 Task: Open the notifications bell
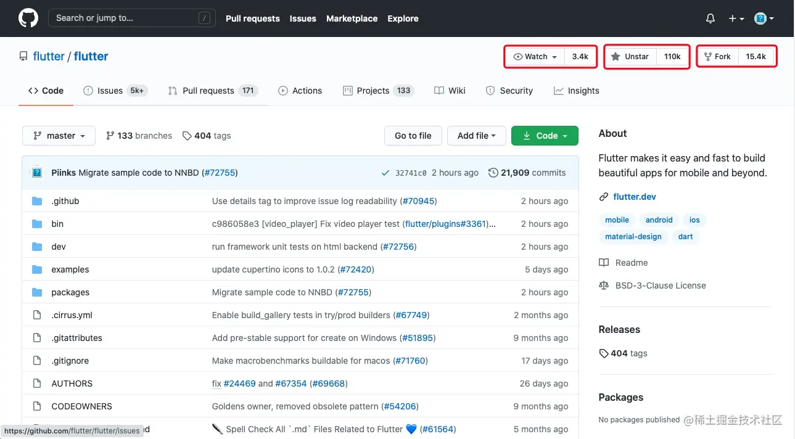coord(711,18)
